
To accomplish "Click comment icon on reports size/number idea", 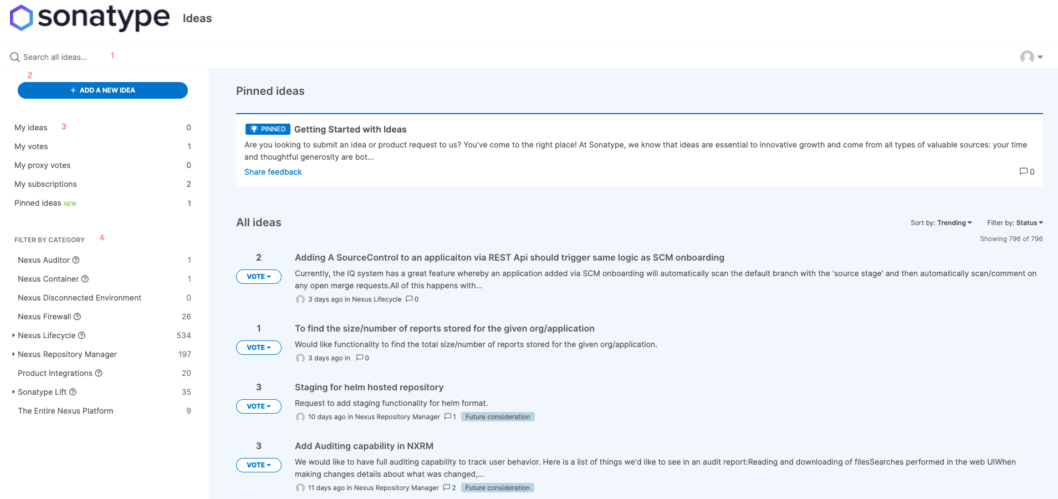I will pyautogui.click(x=360, y=358).
